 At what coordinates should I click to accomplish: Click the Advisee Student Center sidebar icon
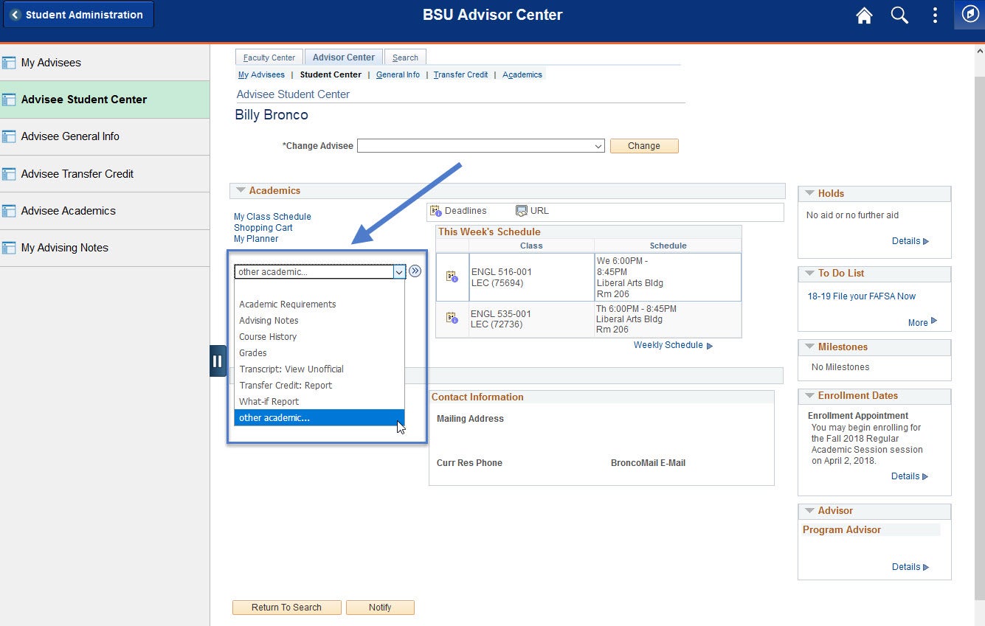(x=9, y=100)
